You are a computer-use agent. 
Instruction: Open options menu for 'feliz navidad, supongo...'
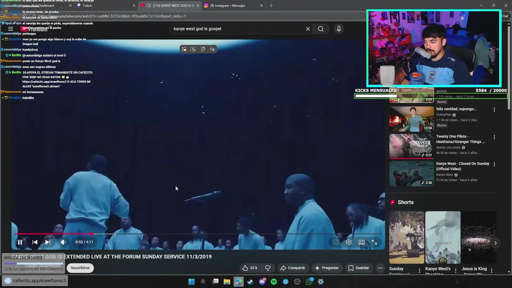[x=494, y=110]
